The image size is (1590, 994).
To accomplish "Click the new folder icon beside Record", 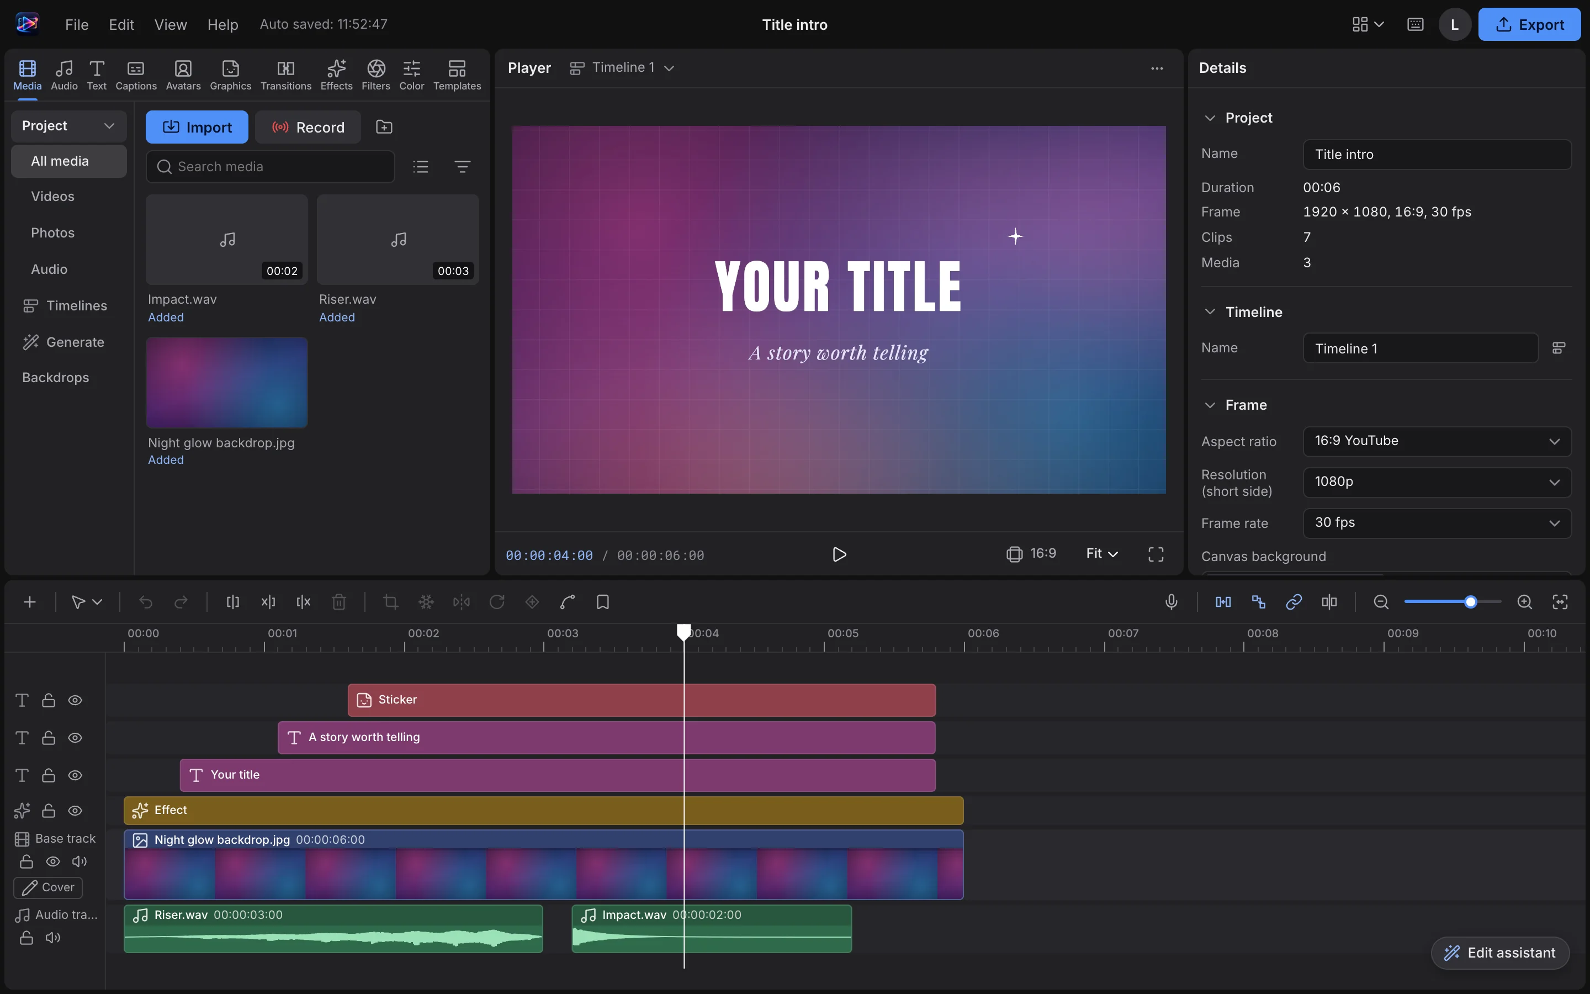I will point(384,127).
